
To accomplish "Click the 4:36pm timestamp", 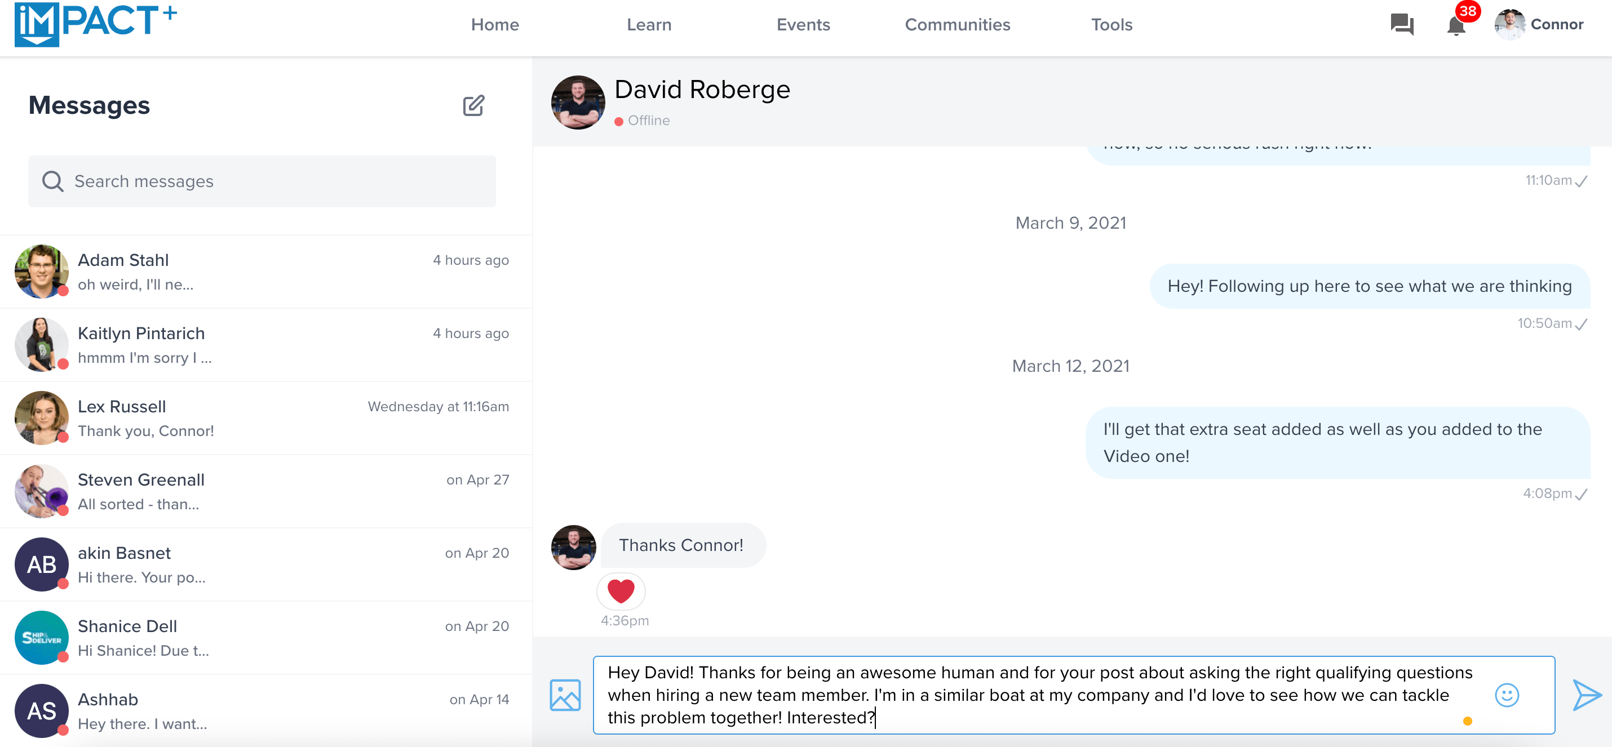I will click(x=625, y=621).
